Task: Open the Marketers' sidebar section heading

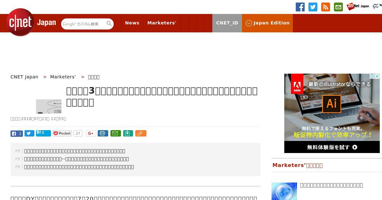Action: 297,165
